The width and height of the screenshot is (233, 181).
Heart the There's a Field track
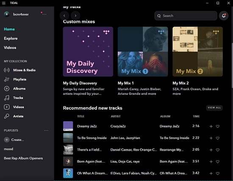pos(218,150)
